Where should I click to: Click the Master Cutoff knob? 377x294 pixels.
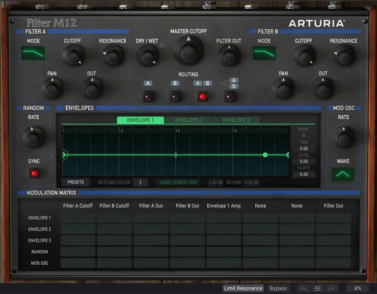pyautogui.click(x=188, y=50)
